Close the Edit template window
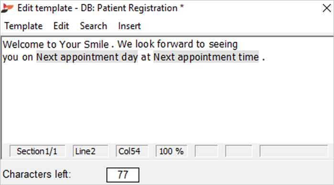Viewport: 334px width, 185px height. pyautogui.click(x=326, y=8)
